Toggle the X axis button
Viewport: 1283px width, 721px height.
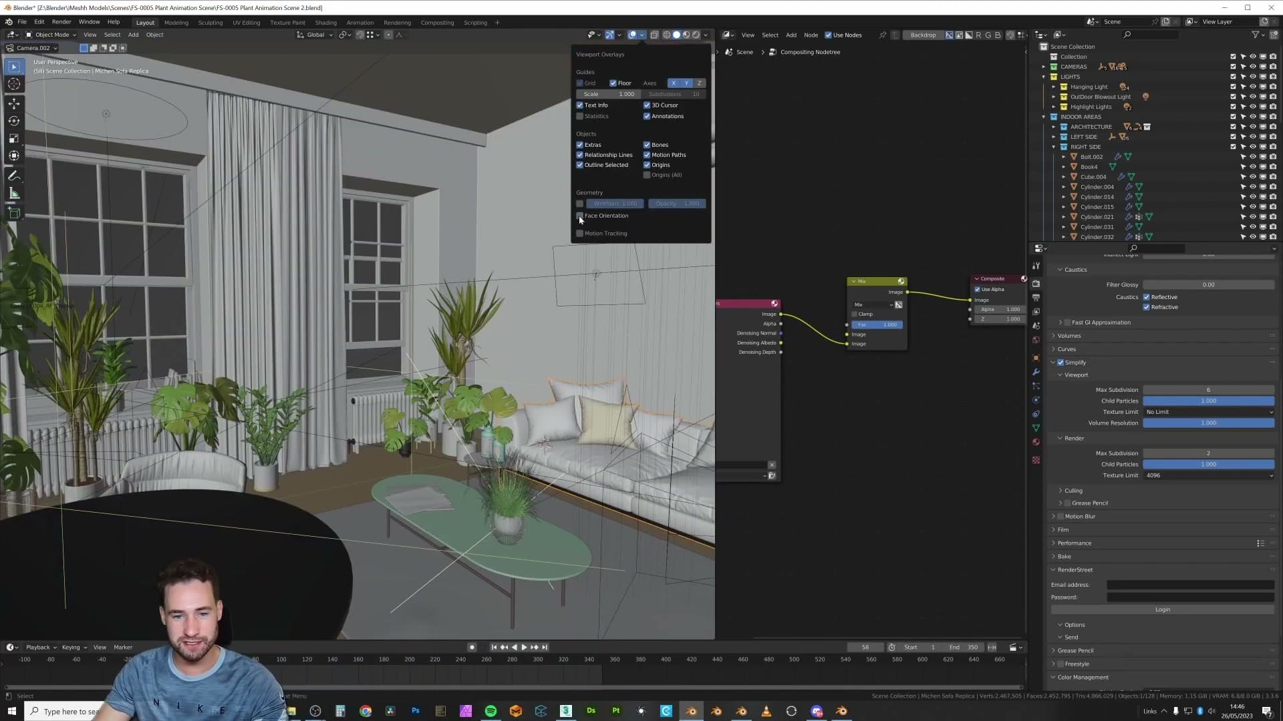click(674, 83)
